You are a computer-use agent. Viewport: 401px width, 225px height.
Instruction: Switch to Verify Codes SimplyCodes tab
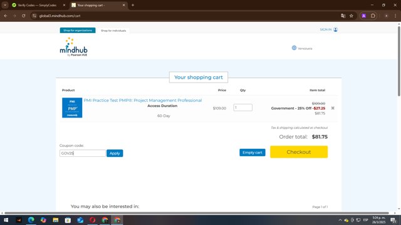click(x=37, y=5)
